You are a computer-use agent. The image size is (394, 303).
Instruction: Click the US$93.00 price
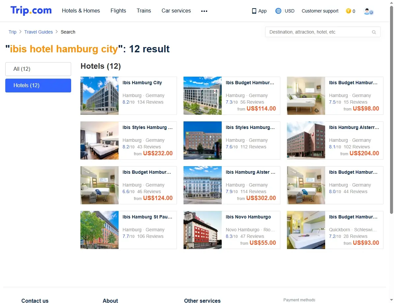pyautogui.click(x=366, y=243)
